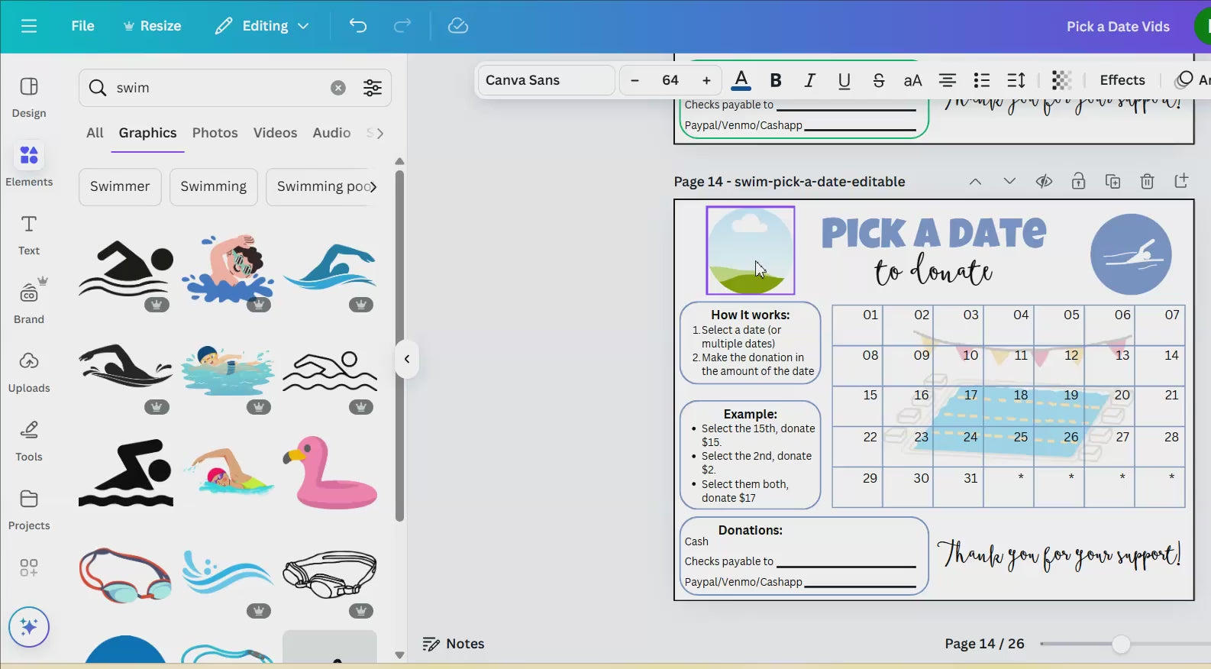Screen dimensions: 1211x669
Task: Click the zoom slider handle
Action: coord(1120,644)
